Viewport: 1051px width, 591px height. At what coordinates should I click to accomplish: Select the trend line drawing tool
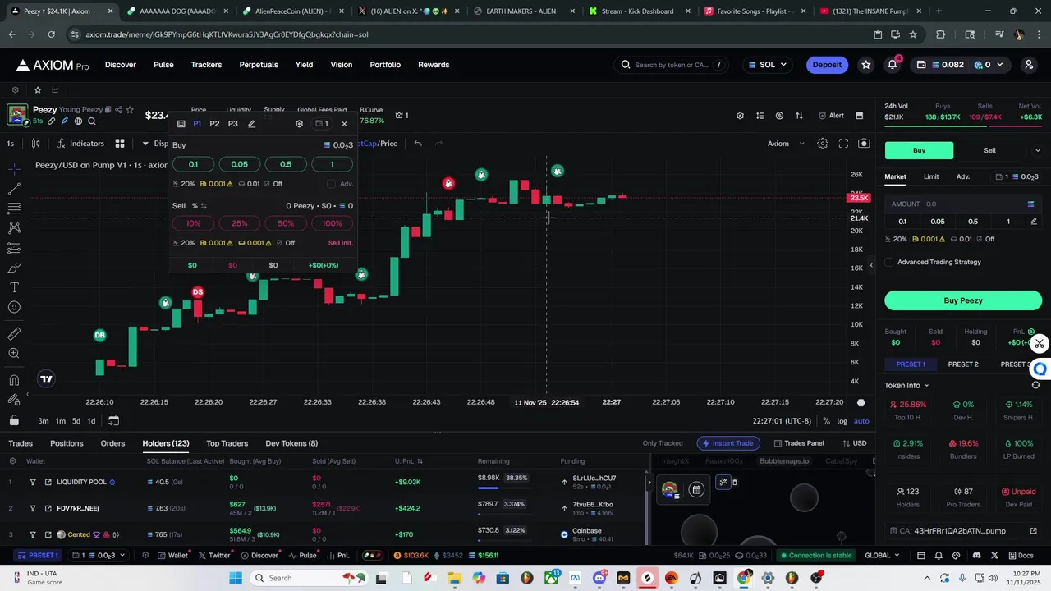14,188
